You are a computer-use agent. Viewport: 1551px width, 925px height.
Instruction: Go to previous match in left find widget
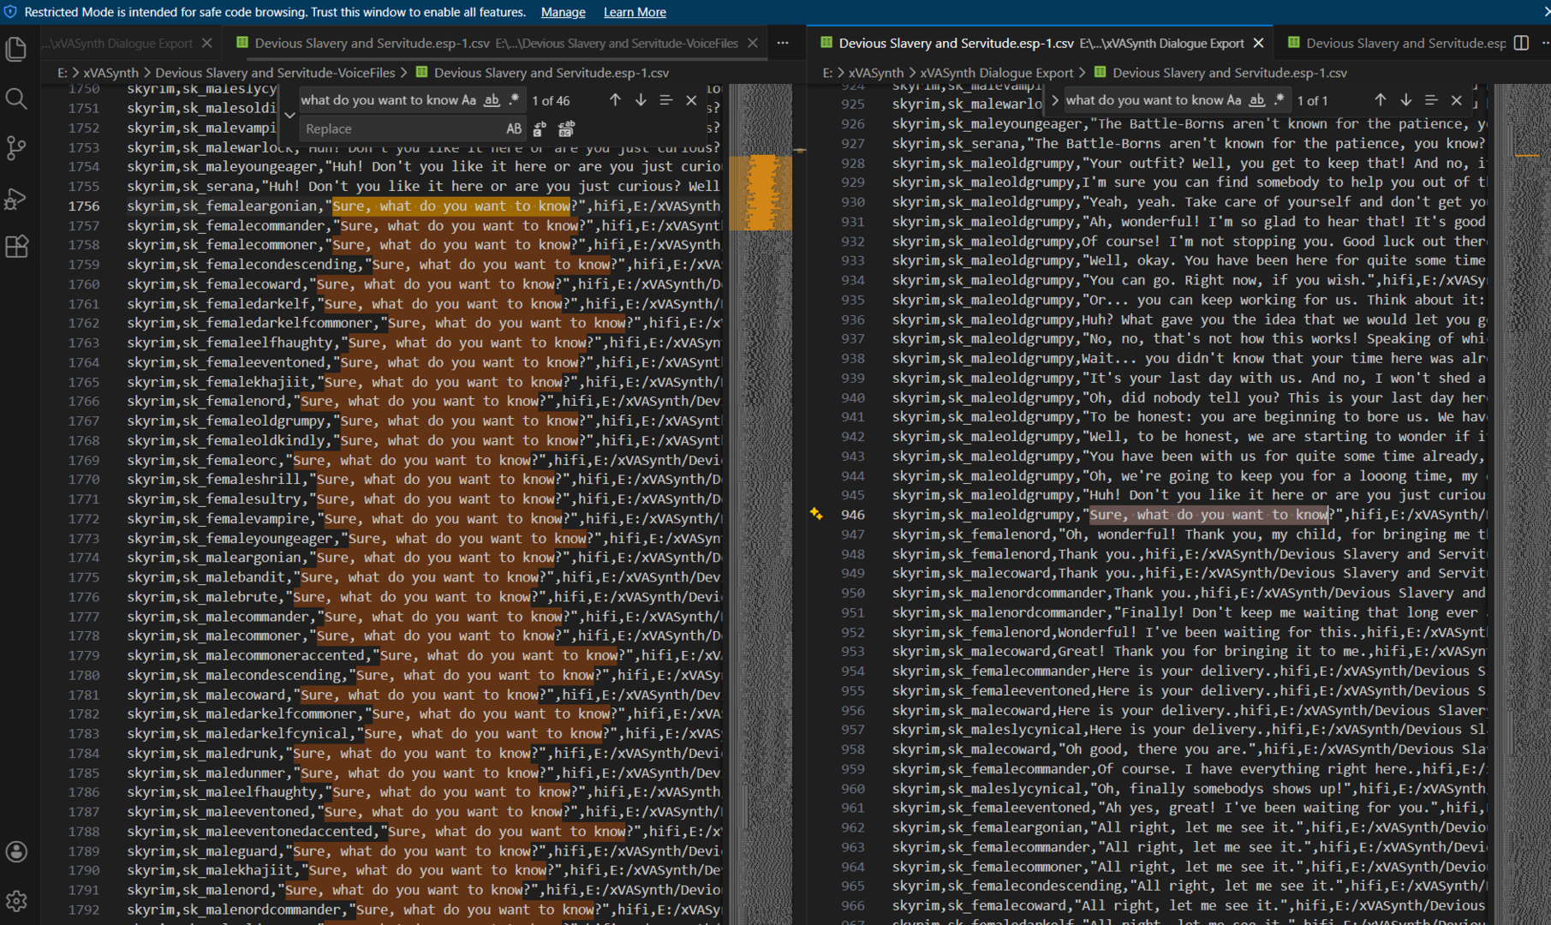(x=615, y=100)
